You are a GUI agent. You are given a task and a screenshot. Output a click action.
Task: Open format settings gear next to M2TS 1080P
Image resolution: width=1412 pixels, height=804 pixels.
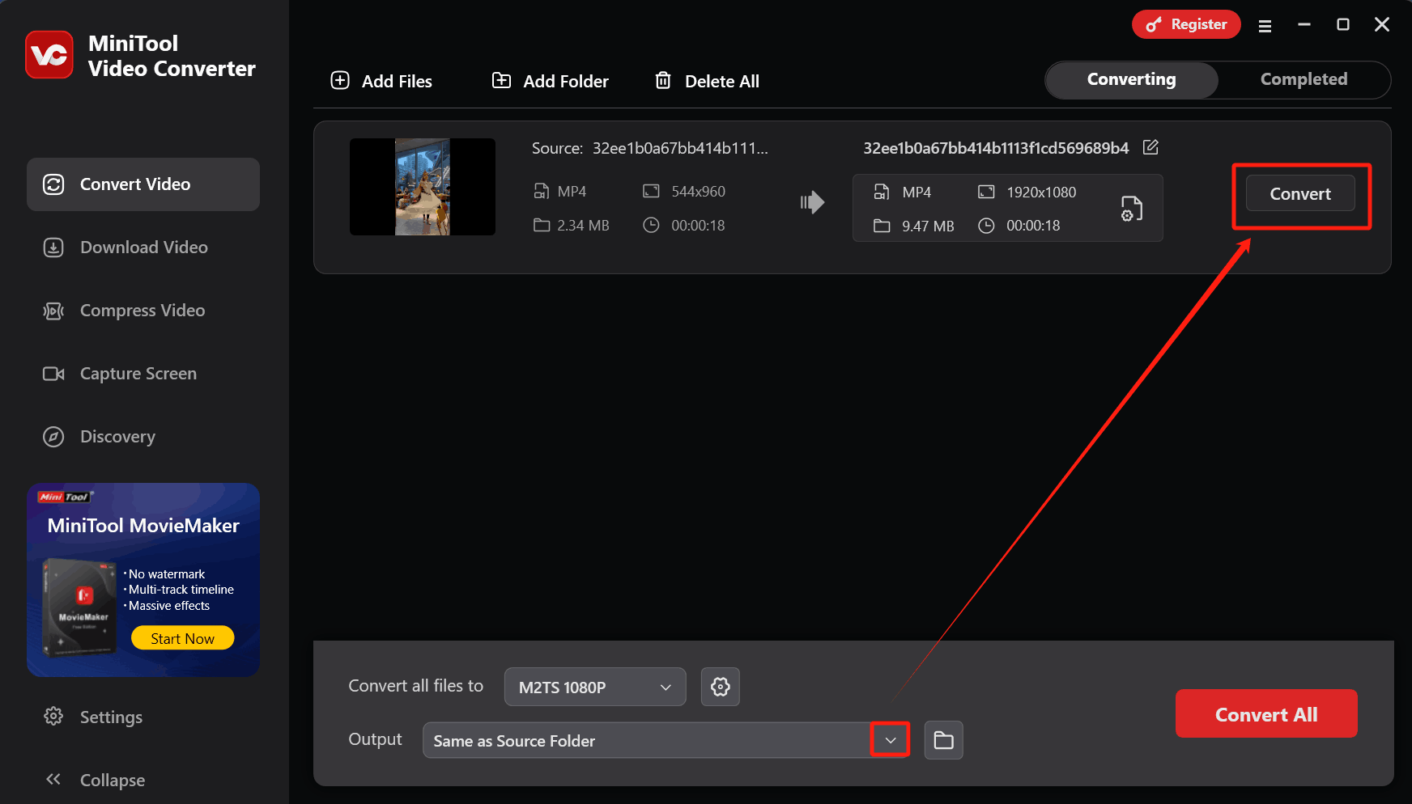point(721,687)
